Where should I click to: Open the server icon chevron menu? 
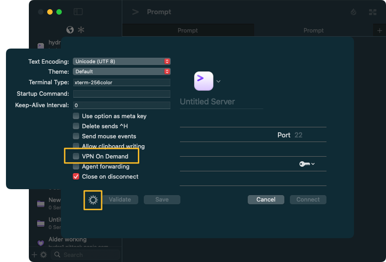click(218, 81)
